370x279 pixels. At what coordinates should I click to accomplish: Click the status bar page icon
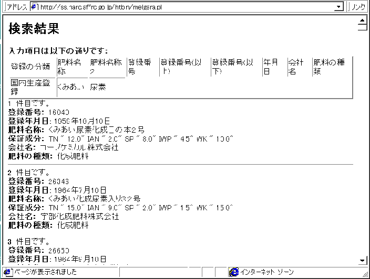click(8, 272)
